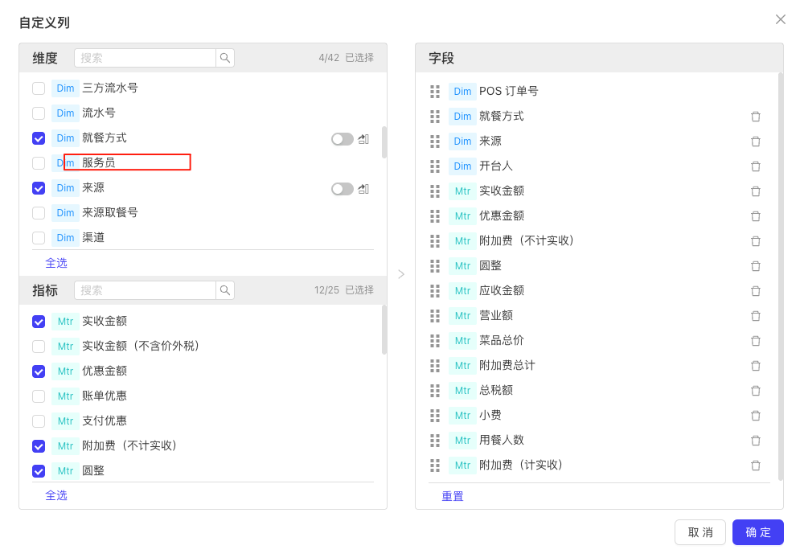
Task: Click 重置 to reset the fields
Action: pyautogui.click(x=453, y=496)
